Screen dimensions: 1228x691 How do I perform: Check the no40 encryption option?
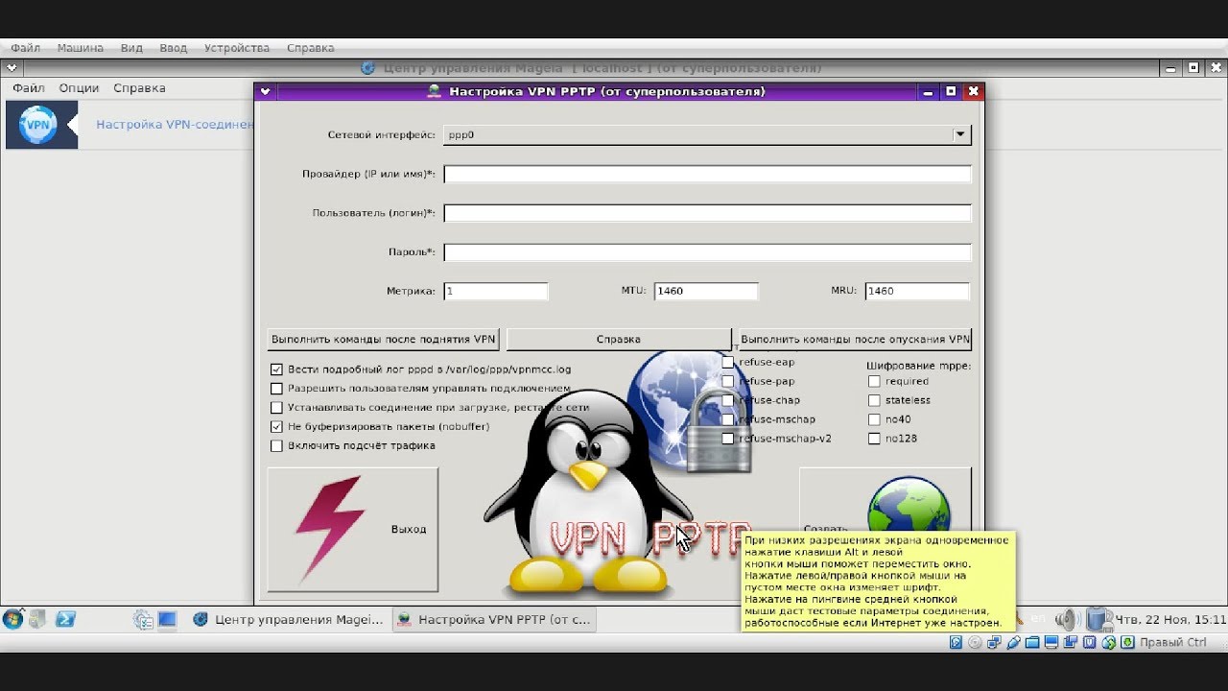[x=874, y=419]
